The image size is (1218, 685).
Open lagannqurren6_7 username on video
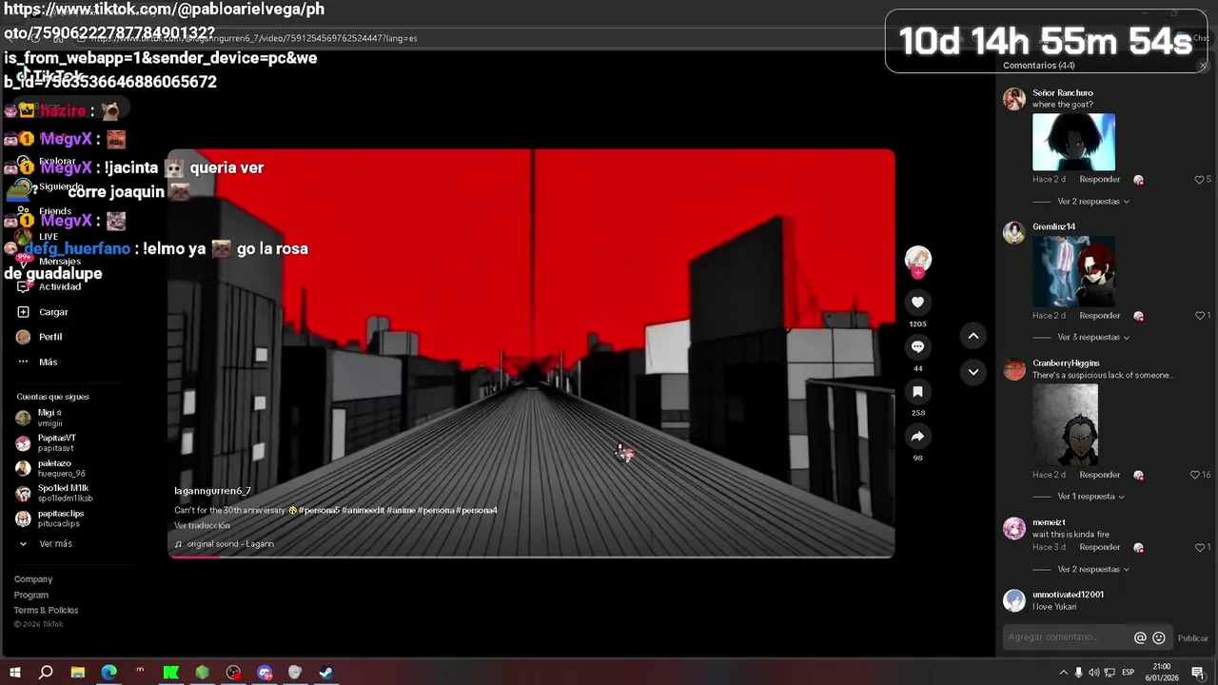coord(212,491)
